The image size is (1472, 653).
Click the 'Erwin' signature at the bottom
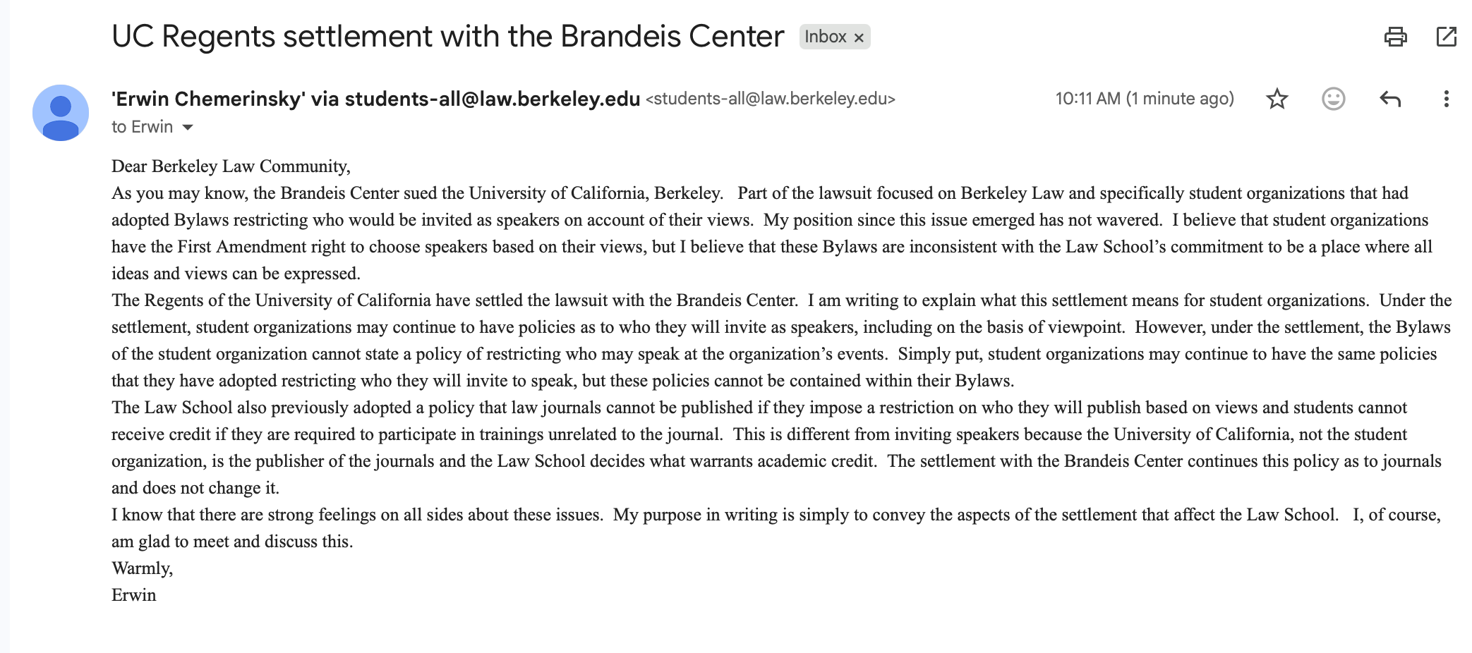point(134,595)
